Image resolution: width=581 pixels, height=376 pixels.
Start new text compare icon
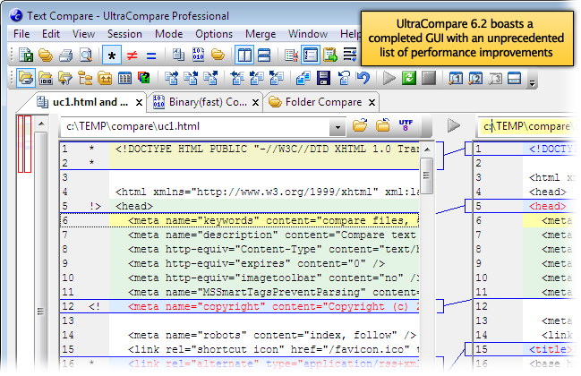179,56
